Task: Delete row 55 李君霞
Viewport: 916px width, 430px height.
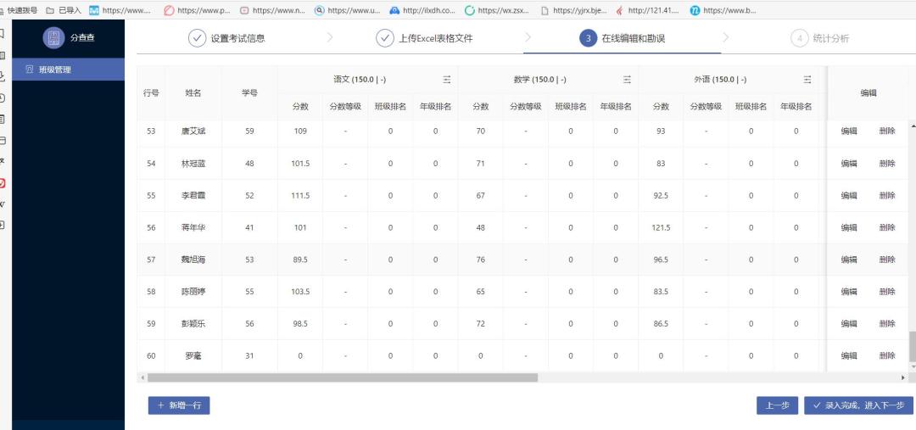Action: click(x=887, y=196)
